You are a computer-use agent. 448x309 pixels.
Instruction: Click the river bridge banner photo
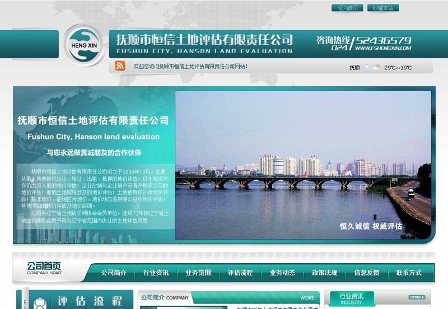click(303, 165)
